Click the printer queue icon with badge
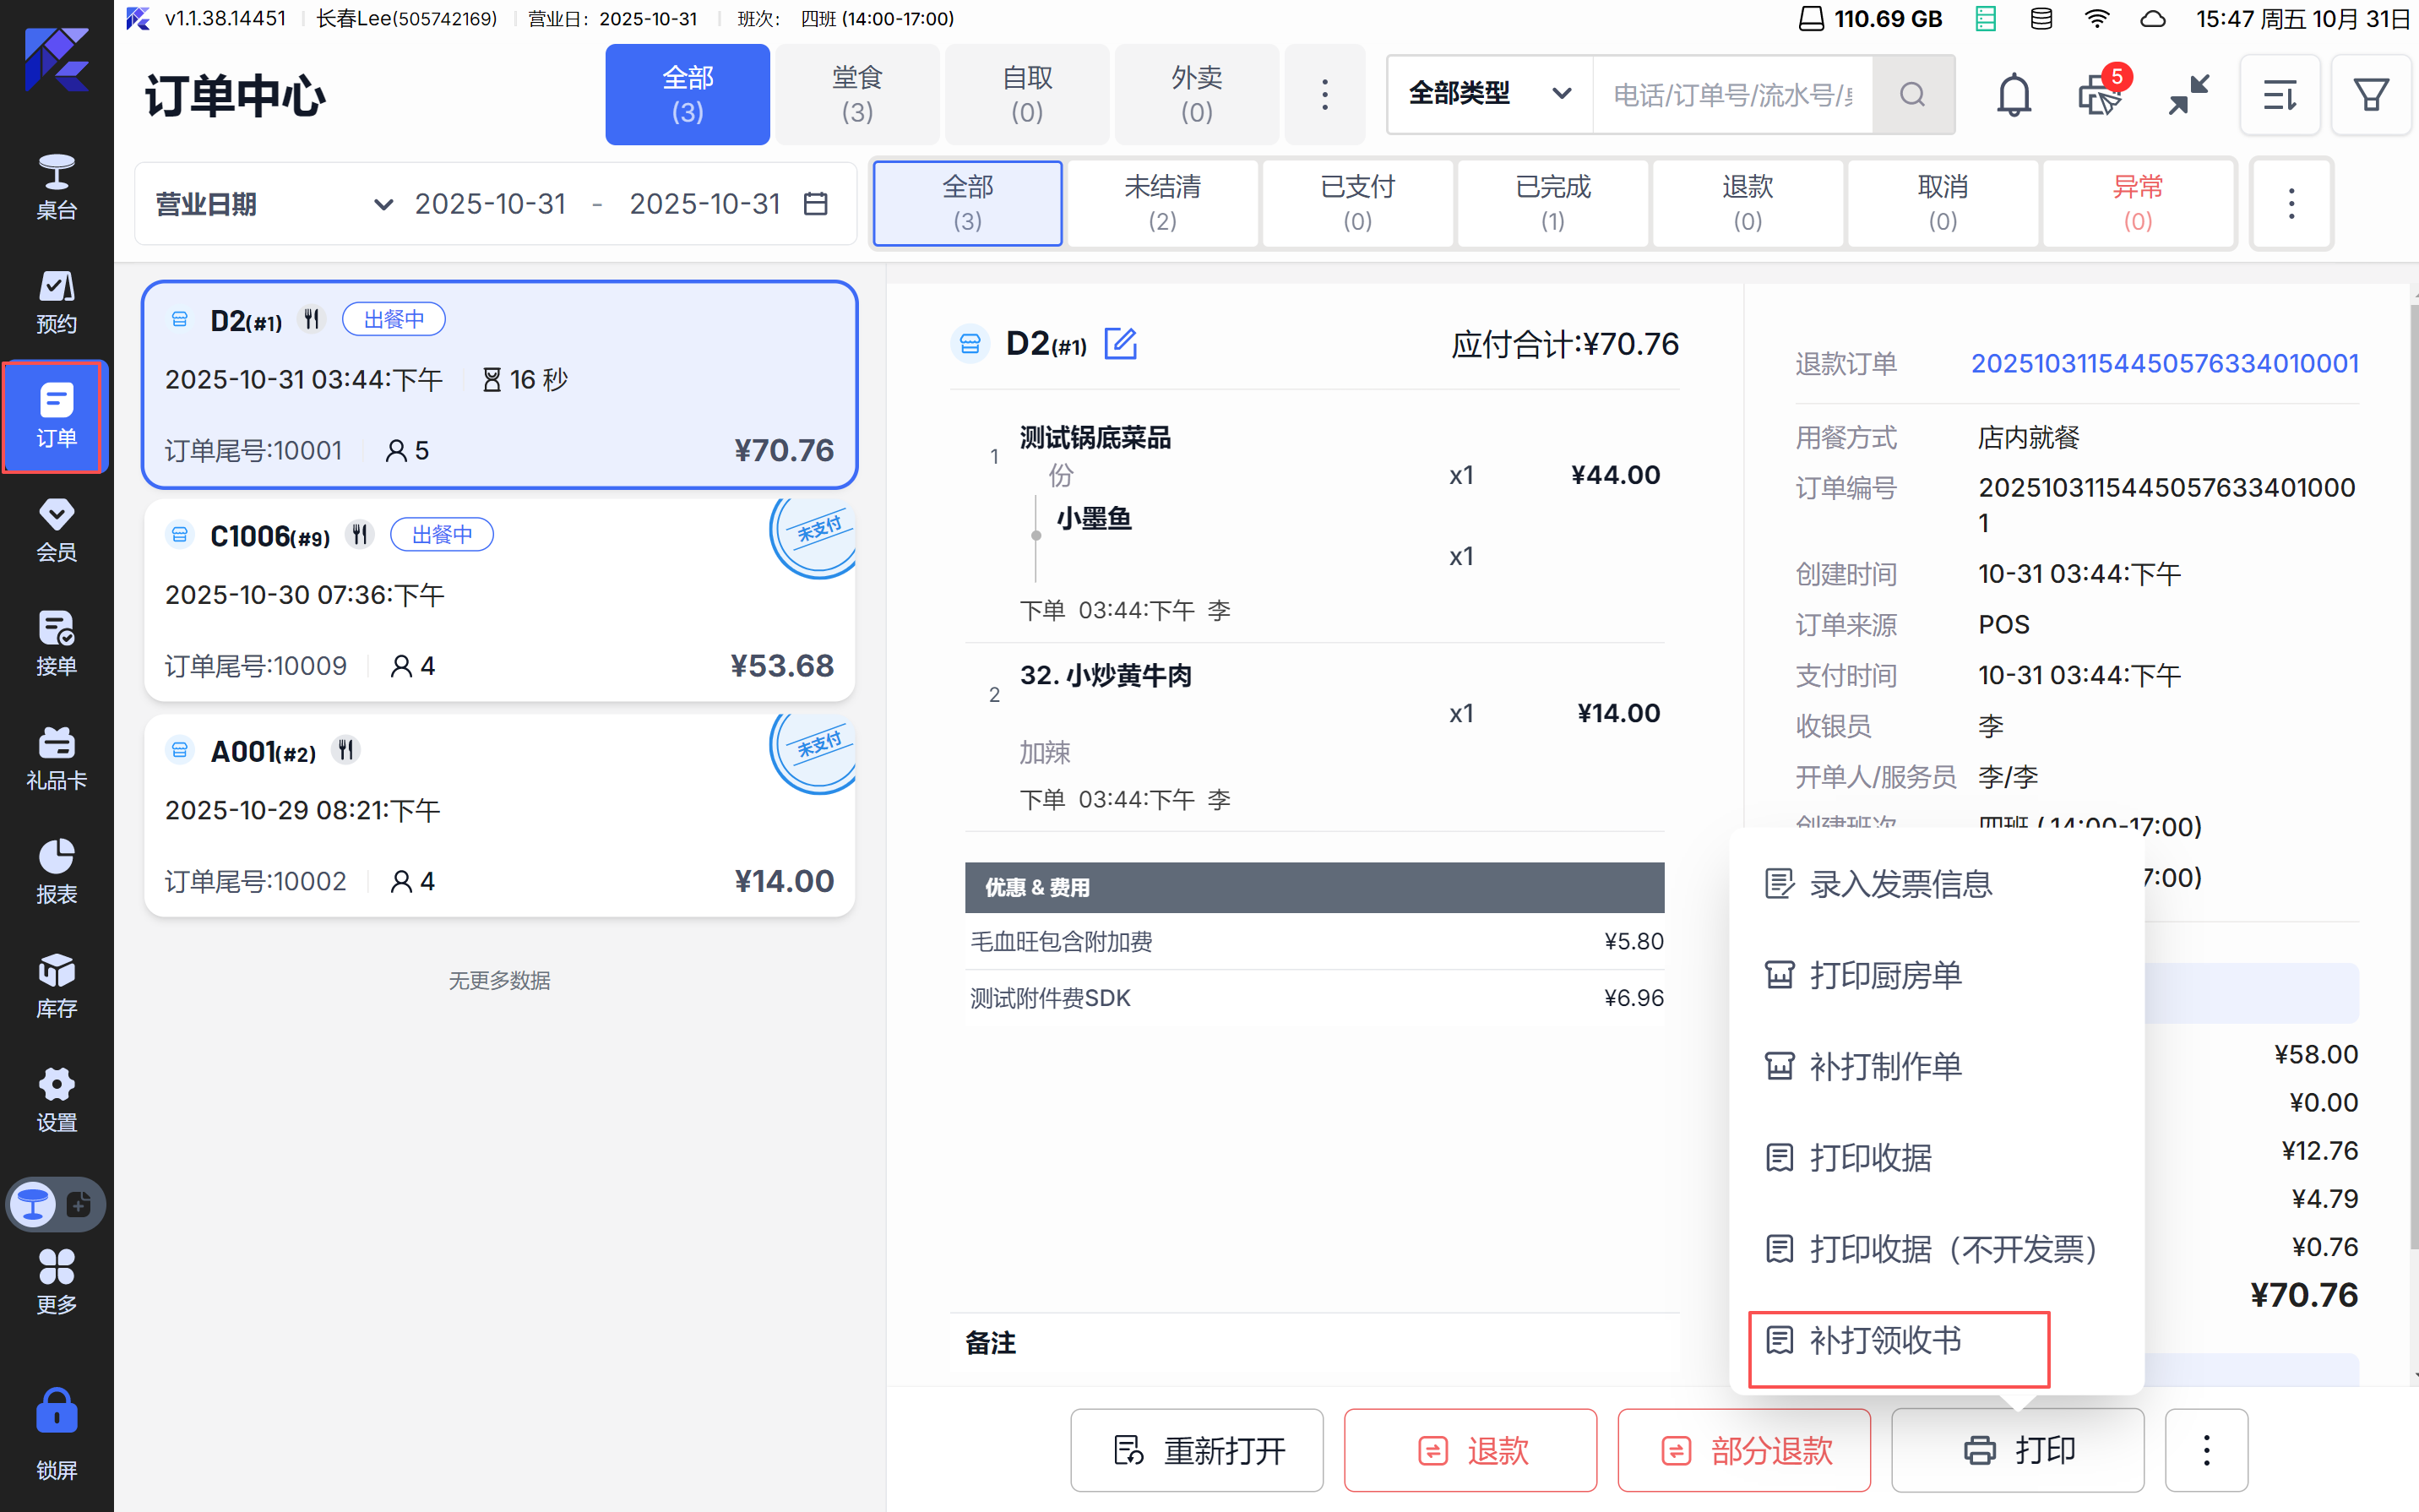 point(2100,95)
